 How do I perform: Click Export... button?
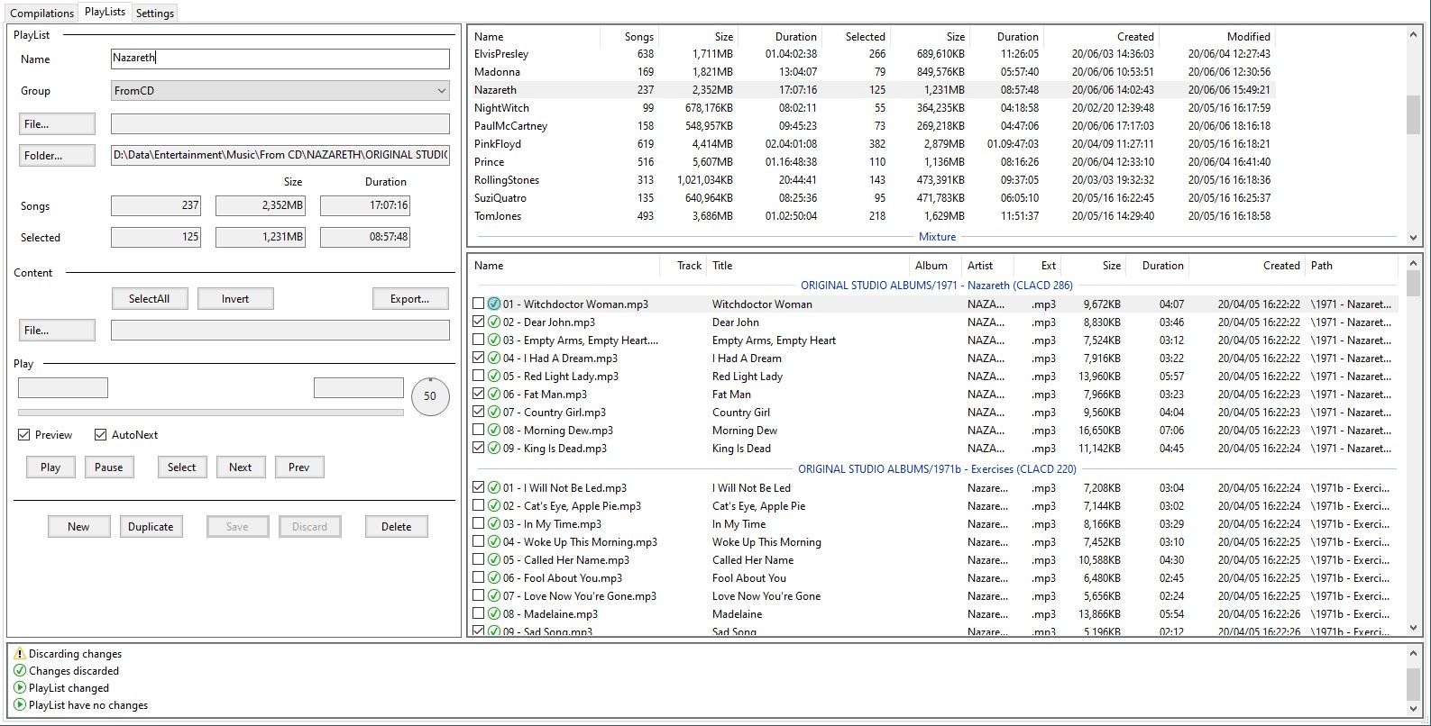tap(410, 299)
